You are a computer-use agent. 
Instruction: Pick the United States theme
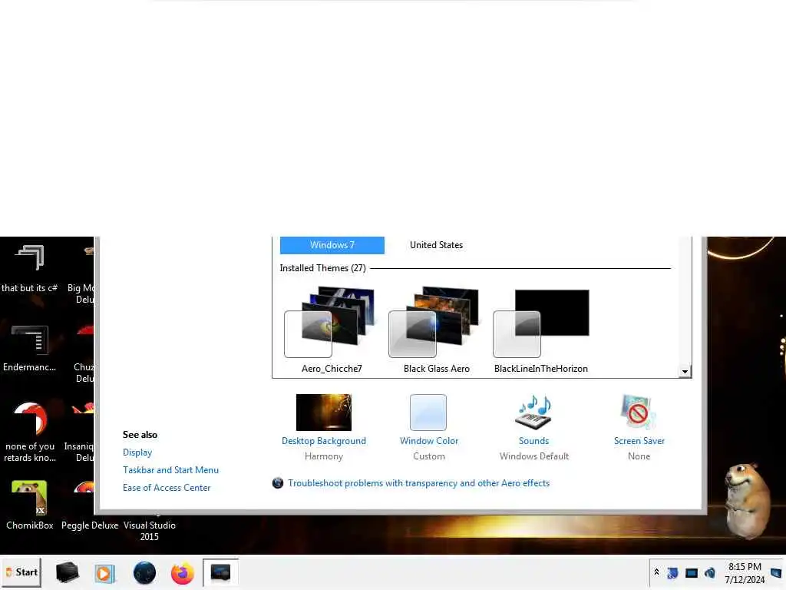436,245
